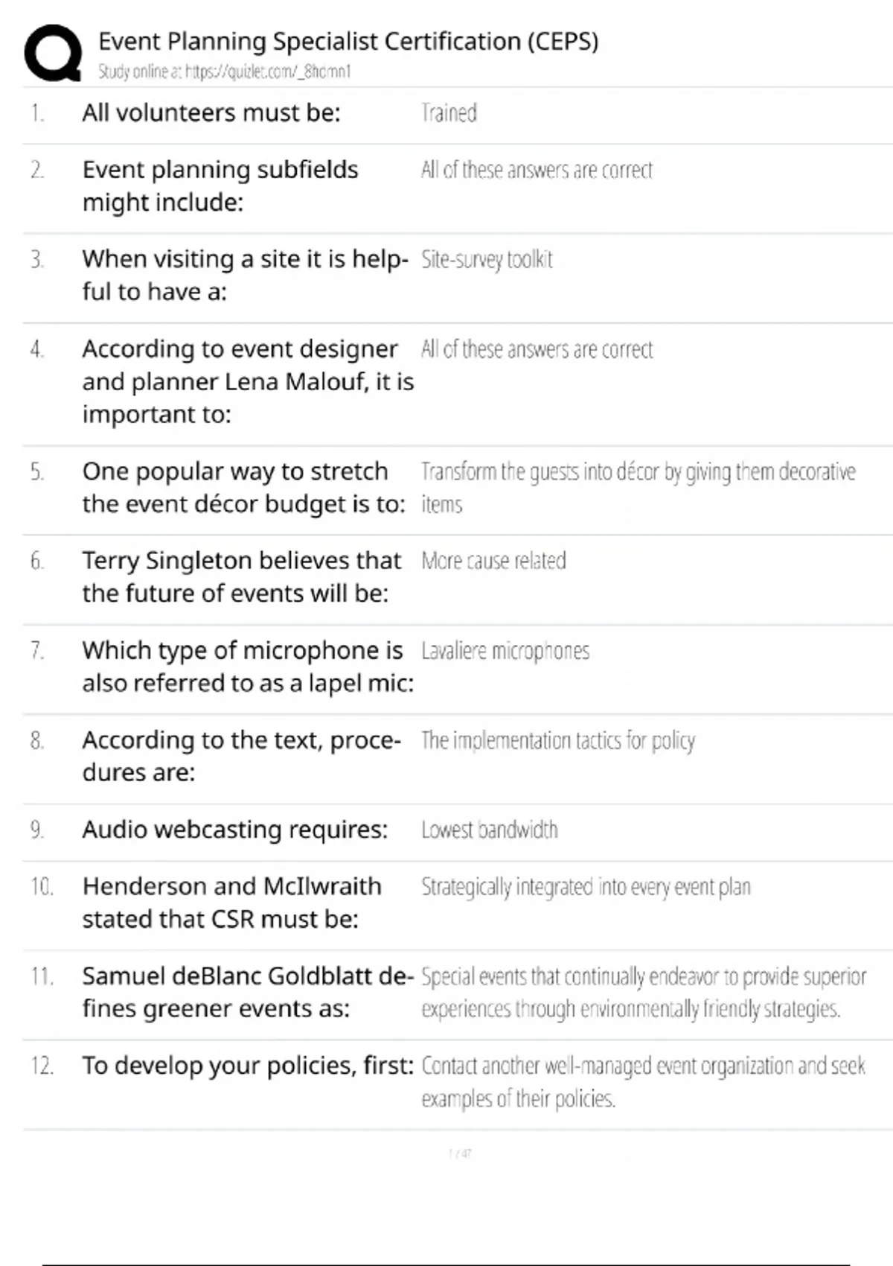Select the 'Event planning subfields might include' question
Screen dimensions: 893x1266
220,186
